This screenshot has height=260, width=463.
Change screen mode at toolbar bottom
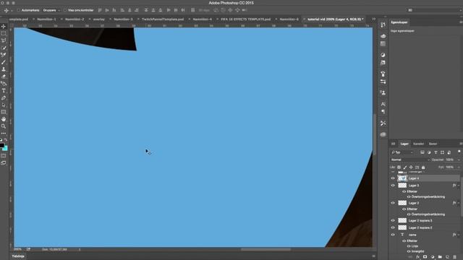tap(4, 162)
